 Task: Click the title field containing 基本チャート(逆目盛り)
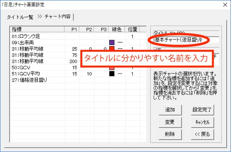click(x=186, y=40)
